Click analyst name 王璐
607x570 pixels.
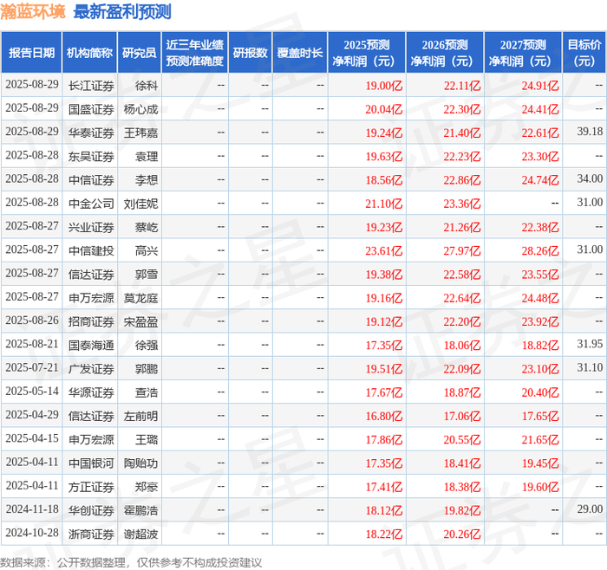click(147, 440)
